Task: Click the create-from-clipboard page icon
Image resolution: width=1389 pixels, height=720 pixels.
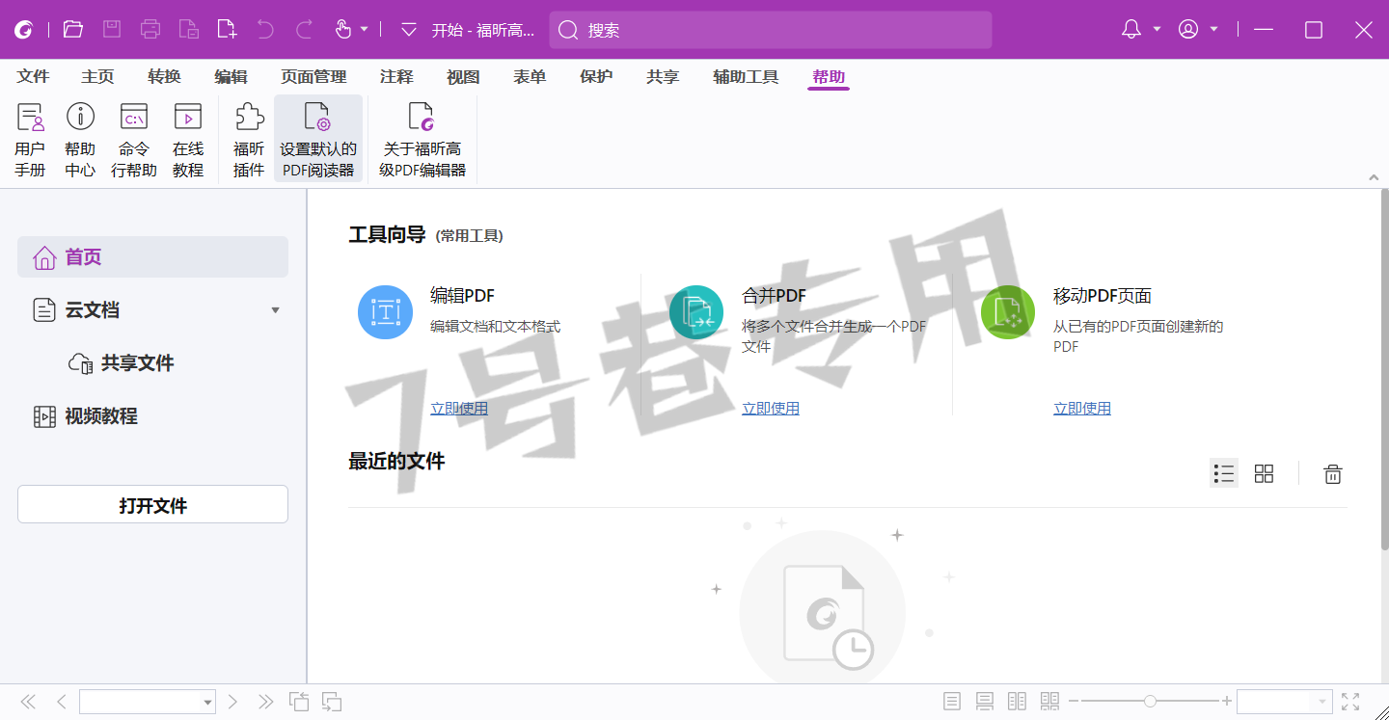Action: (189, 29)
